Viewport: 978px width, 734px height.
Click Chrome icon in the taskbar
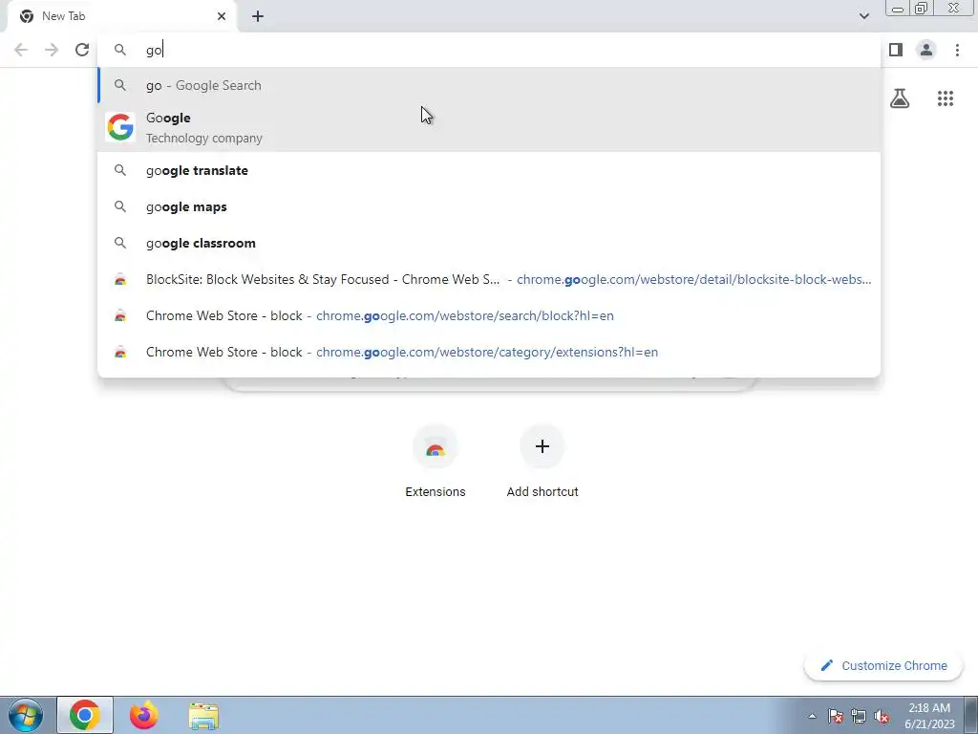pos(85,715)
